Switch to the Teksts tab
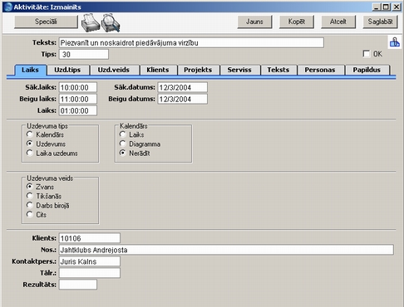The image size is (404, 307). [x=278, y=70]
